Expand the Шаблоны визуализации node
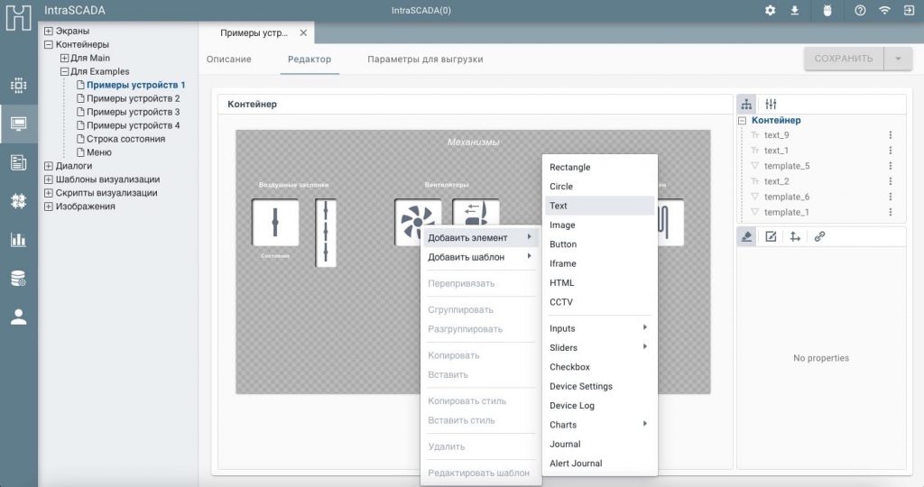Screen dimensions: 924x487 click(x=49, y=179)
